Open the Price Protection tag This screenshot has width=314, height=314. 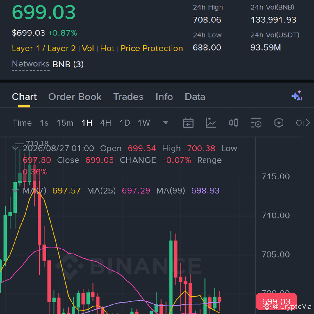pos(152,49)
